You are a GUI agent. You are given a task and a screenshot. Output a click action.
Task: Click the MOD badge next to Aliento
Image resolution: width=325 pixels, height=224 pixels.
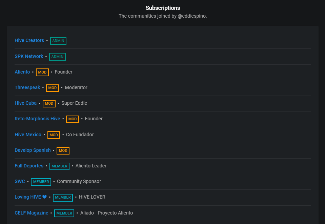42,72
